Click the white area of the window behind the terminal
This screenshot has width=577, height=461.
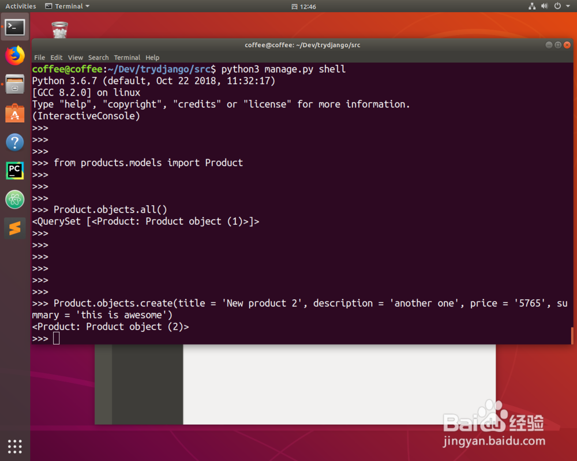coord(339,384)
